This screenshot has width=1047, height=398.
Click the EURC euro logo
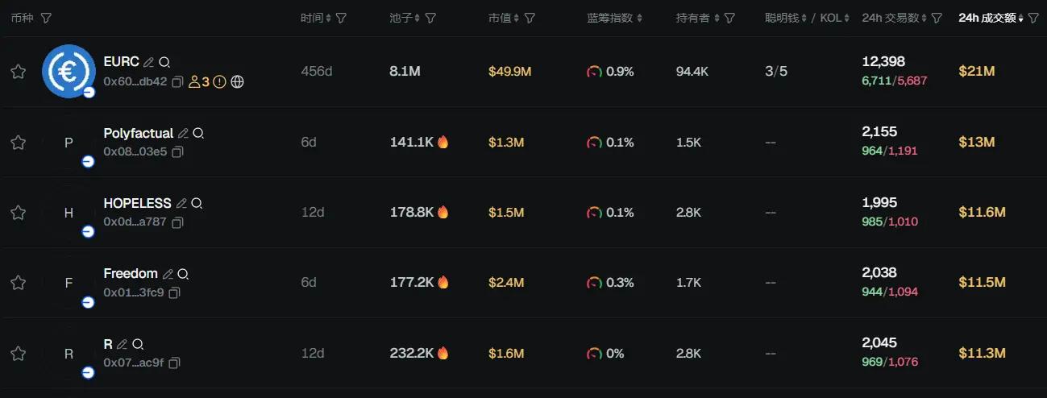[69, 71]
